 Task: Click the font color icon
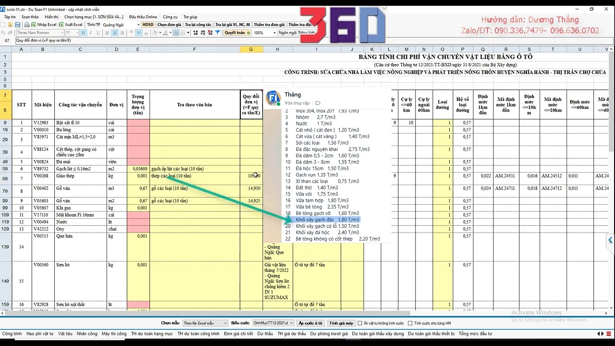[x=164, y=33]
